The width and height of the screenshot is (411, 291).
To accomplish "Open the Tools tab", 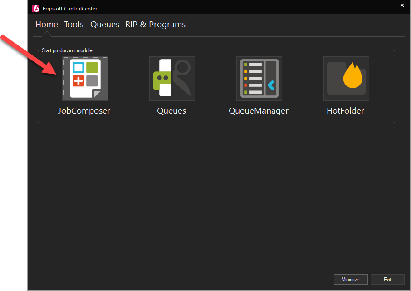I will (73, 25).
